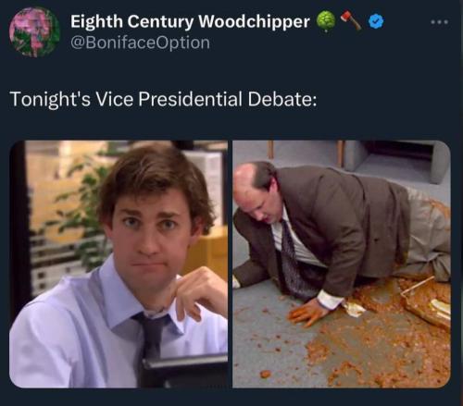
Task: Click the blue verified checkmark badge
Action: 376,21
